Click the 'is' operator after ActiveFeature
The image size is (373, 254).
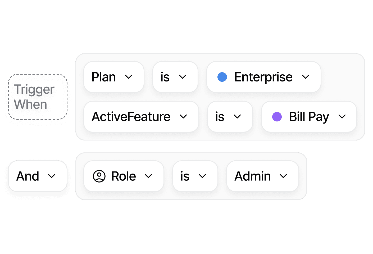(x=230, y=116)
